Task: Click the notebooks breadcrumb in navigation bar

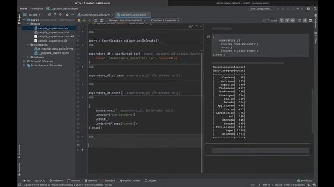Action: click(37, 9)
